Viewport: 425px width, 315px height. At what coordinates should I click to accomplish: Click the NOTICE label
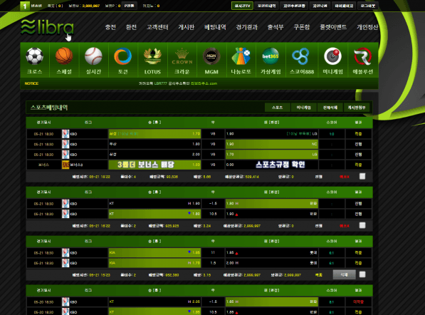(x=31, y=83)
